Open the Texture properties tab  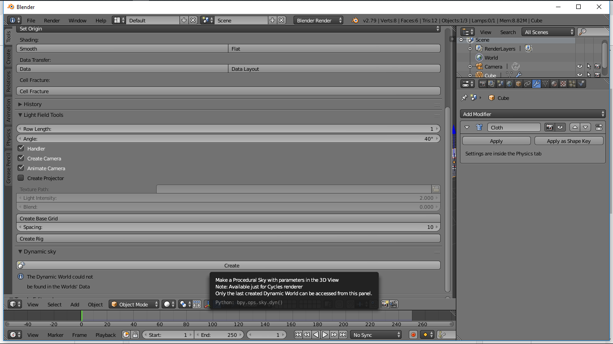(x=563, y=84)
